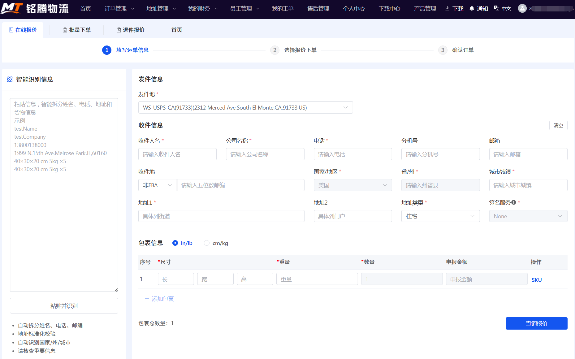Click the 电话 input field
This screenshot has height=359, width=575.
353,154
